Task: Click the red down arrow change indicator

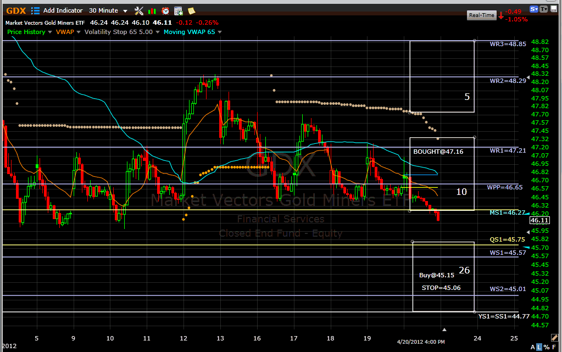Action: [500, 15]
